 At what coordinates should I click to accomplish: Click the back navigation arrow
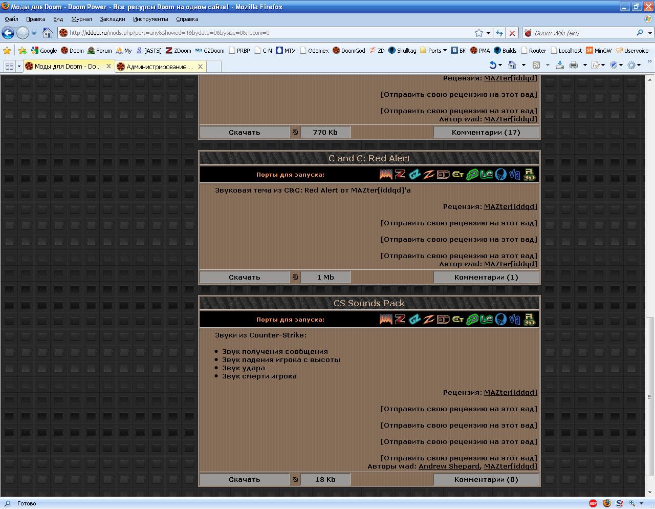[8, 33]
